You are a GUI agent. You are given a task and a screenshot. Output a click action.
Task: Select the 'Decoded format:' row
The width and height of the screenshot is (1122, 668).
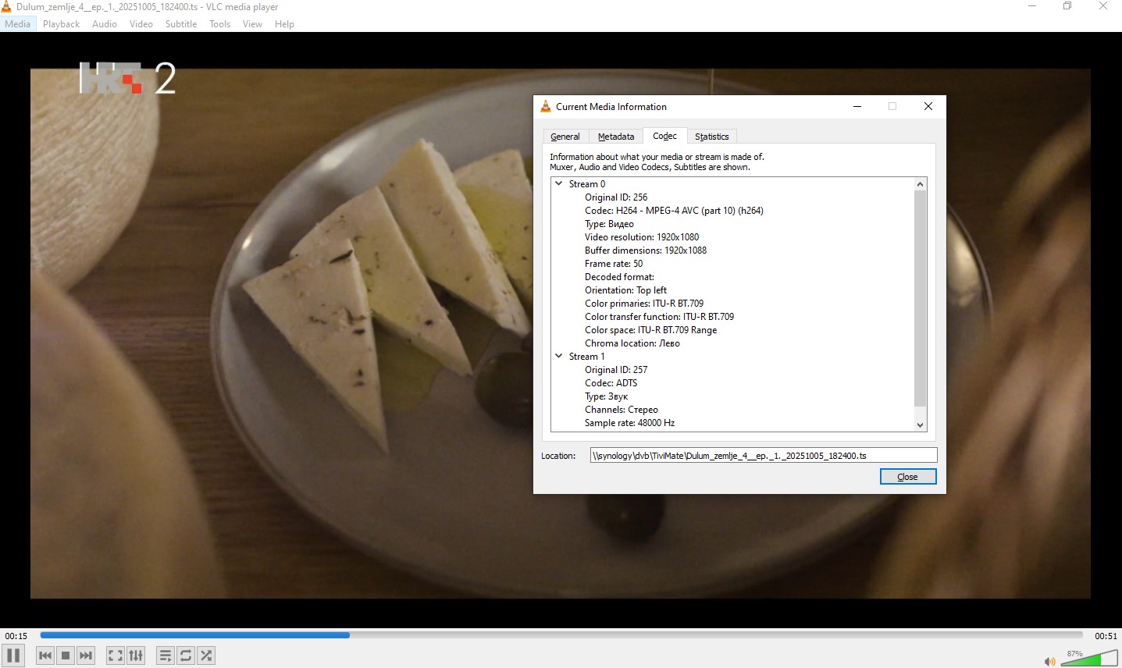point(619,277)
